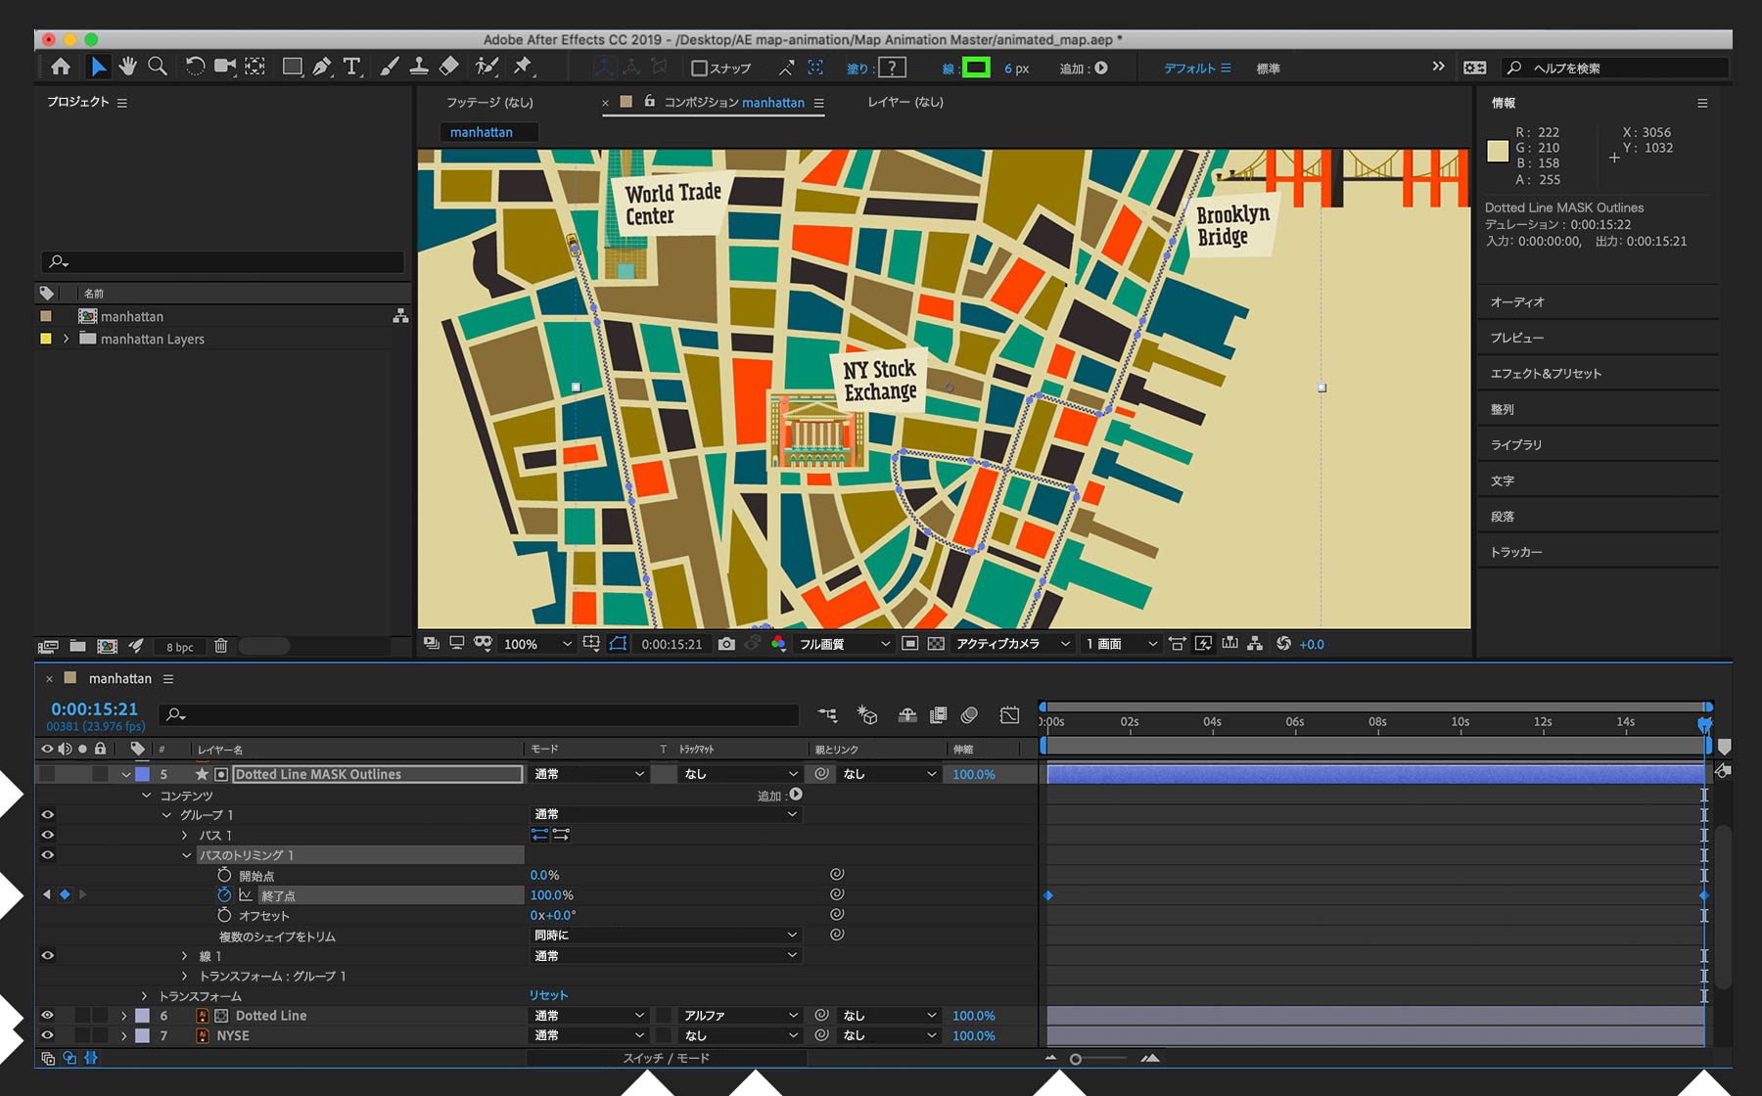Switch to the フッテージ (なし) tab
Screen dimensions: 1762x1096
[489, 102]
